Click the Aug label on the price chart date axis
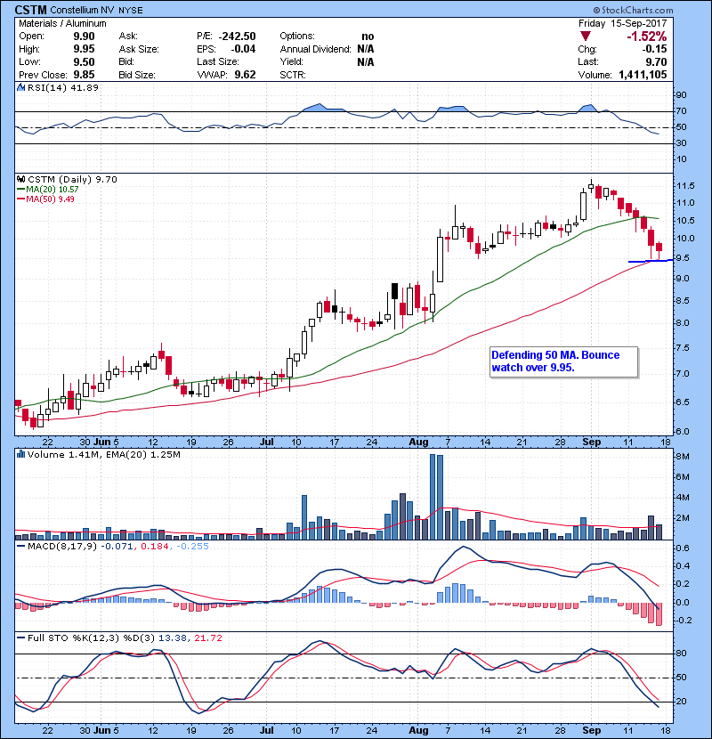 (418, 443)
